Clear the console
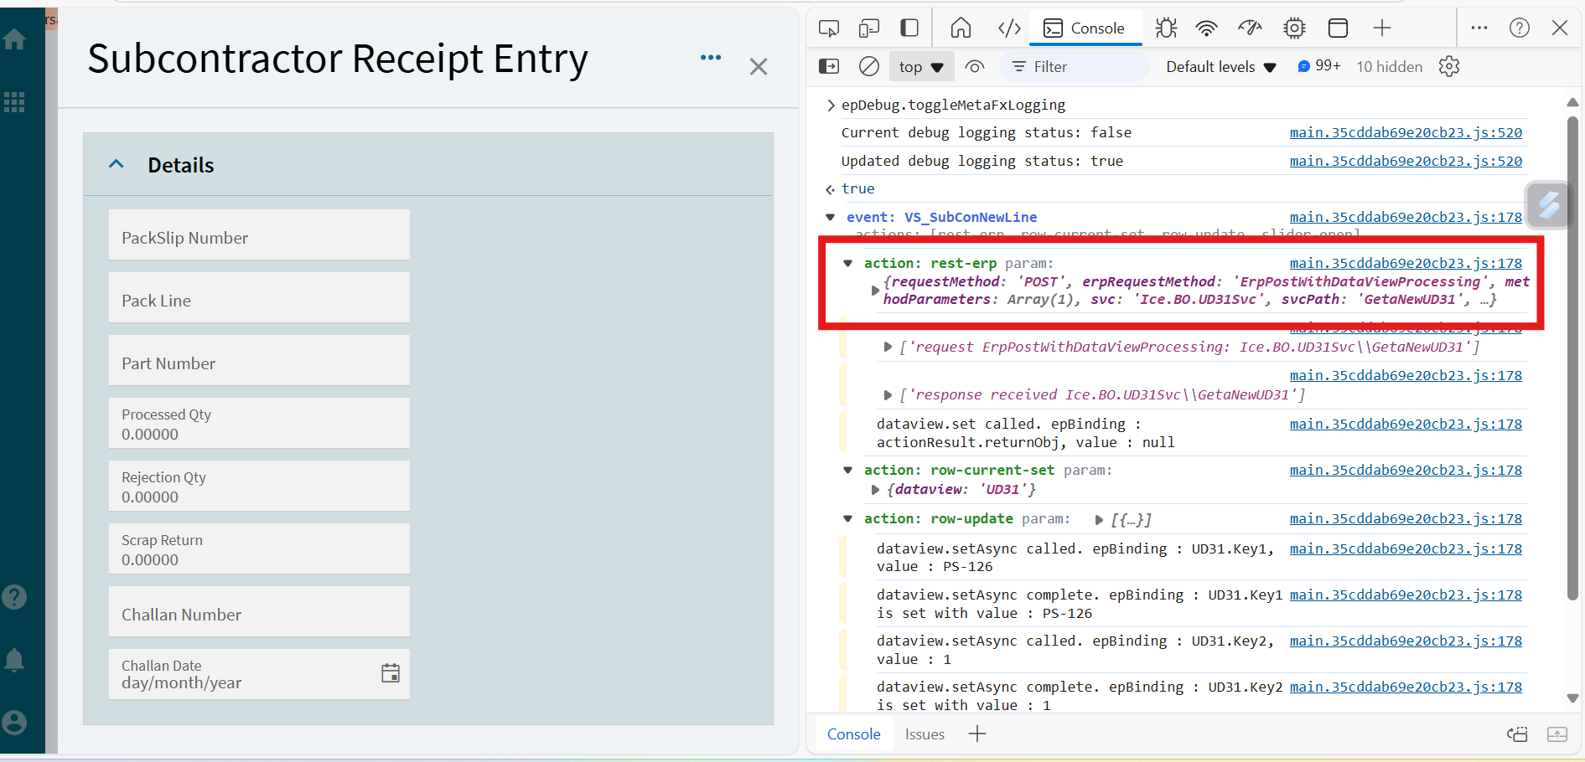This screenshot has width=1585, height=762. point(869,66)
